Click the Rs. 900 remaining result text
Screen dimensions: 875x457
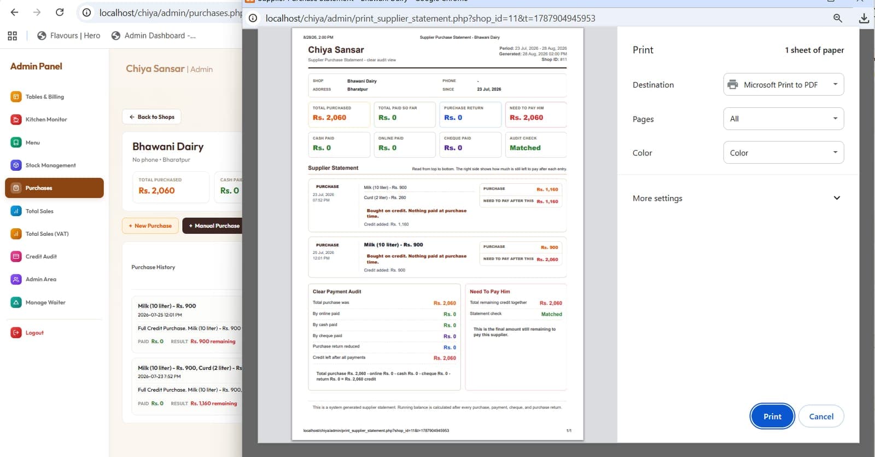coord(213,342)
